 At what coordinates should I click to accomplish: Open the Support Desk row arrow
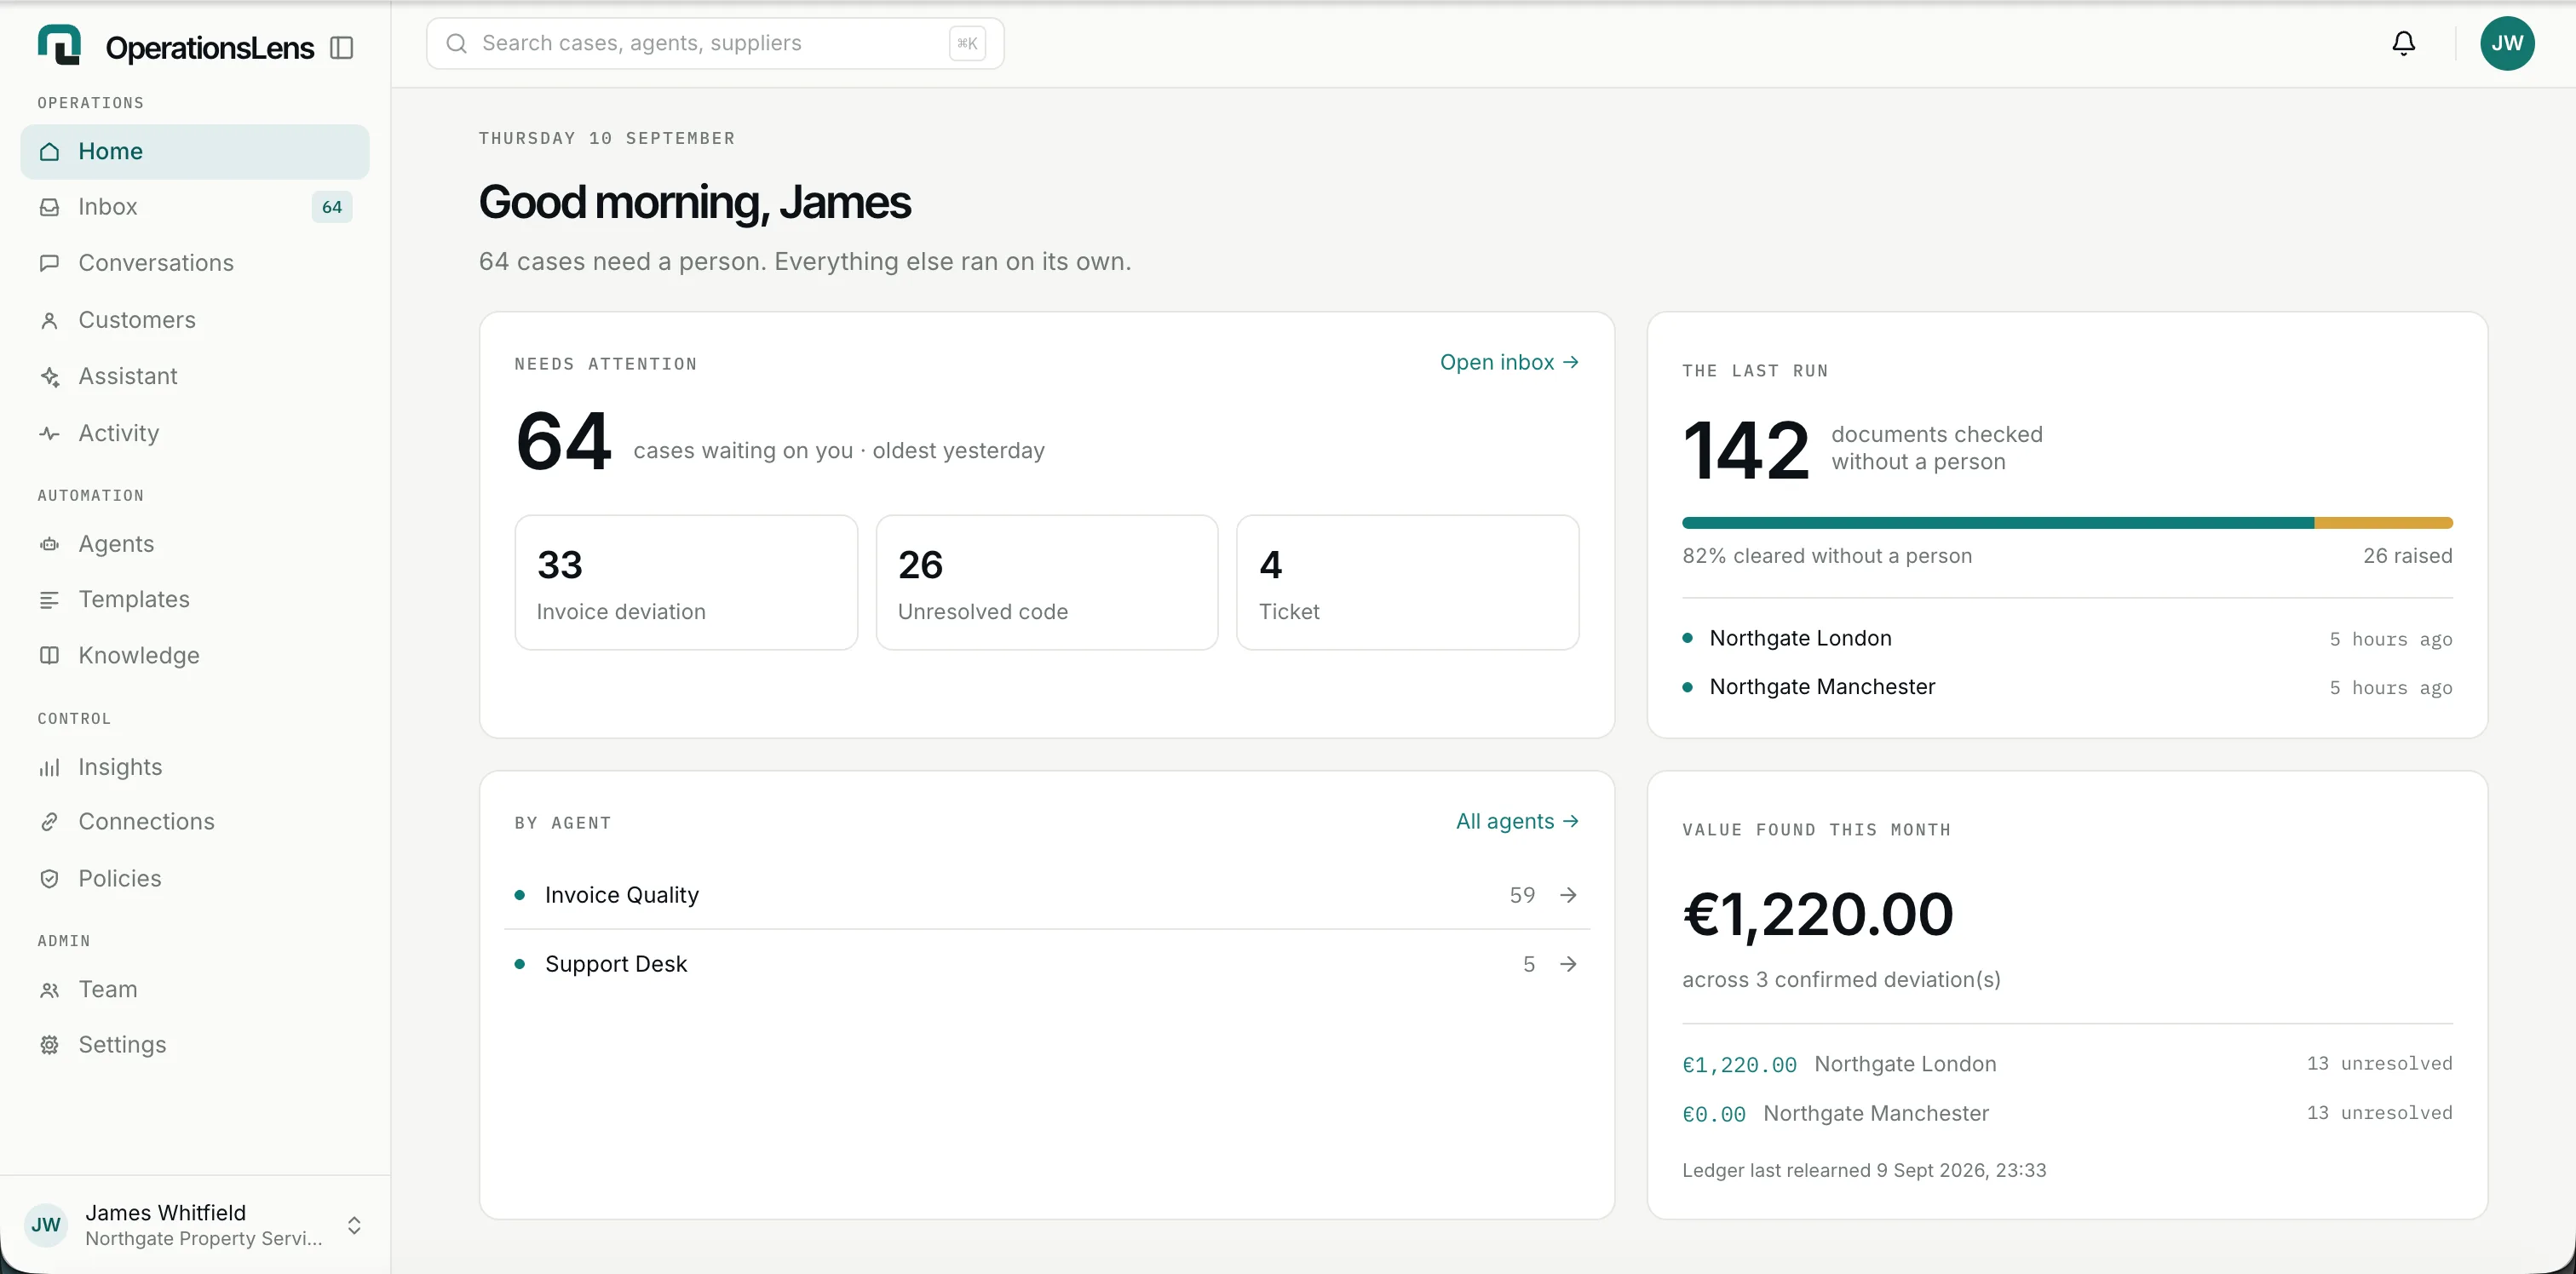click(x=1568, y=964)
